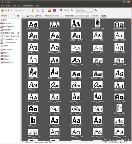Select the 70214__.TTF font thumbnail

(119, 97)
